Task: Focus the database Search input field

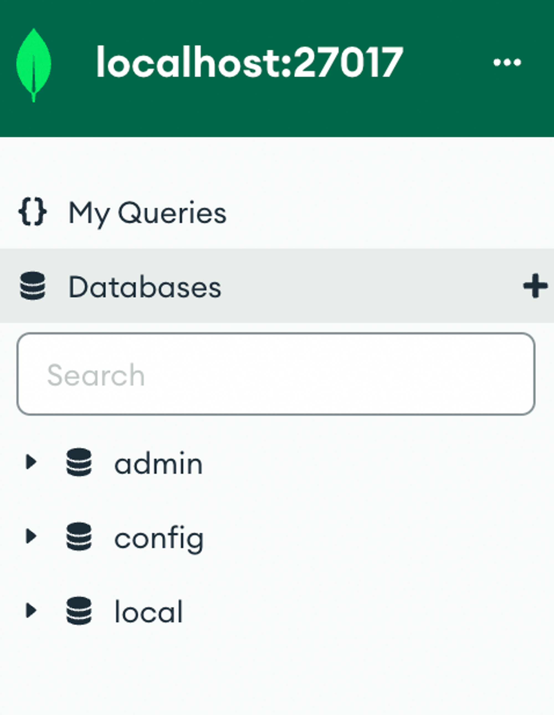Action: (276, 374)
